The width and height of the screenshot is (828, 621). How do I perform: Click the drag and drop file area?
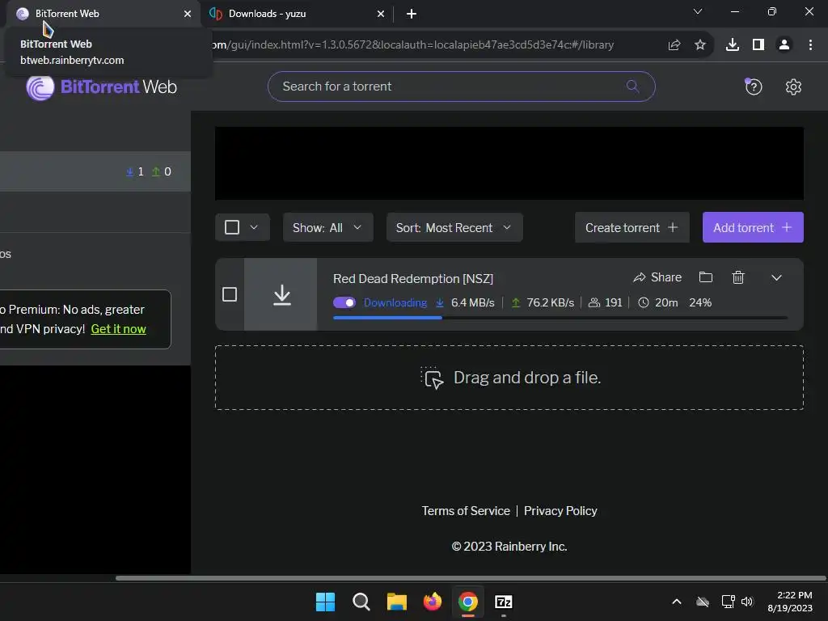coord(509,378)
